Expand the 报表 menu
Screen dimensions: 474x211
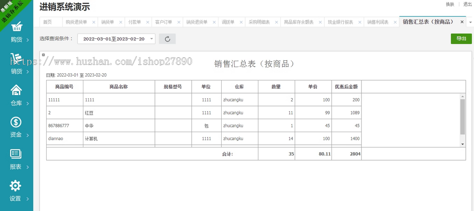(28, 167)
